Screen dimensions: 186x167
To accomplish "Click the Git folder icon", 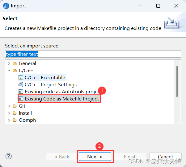I will 15,106.
